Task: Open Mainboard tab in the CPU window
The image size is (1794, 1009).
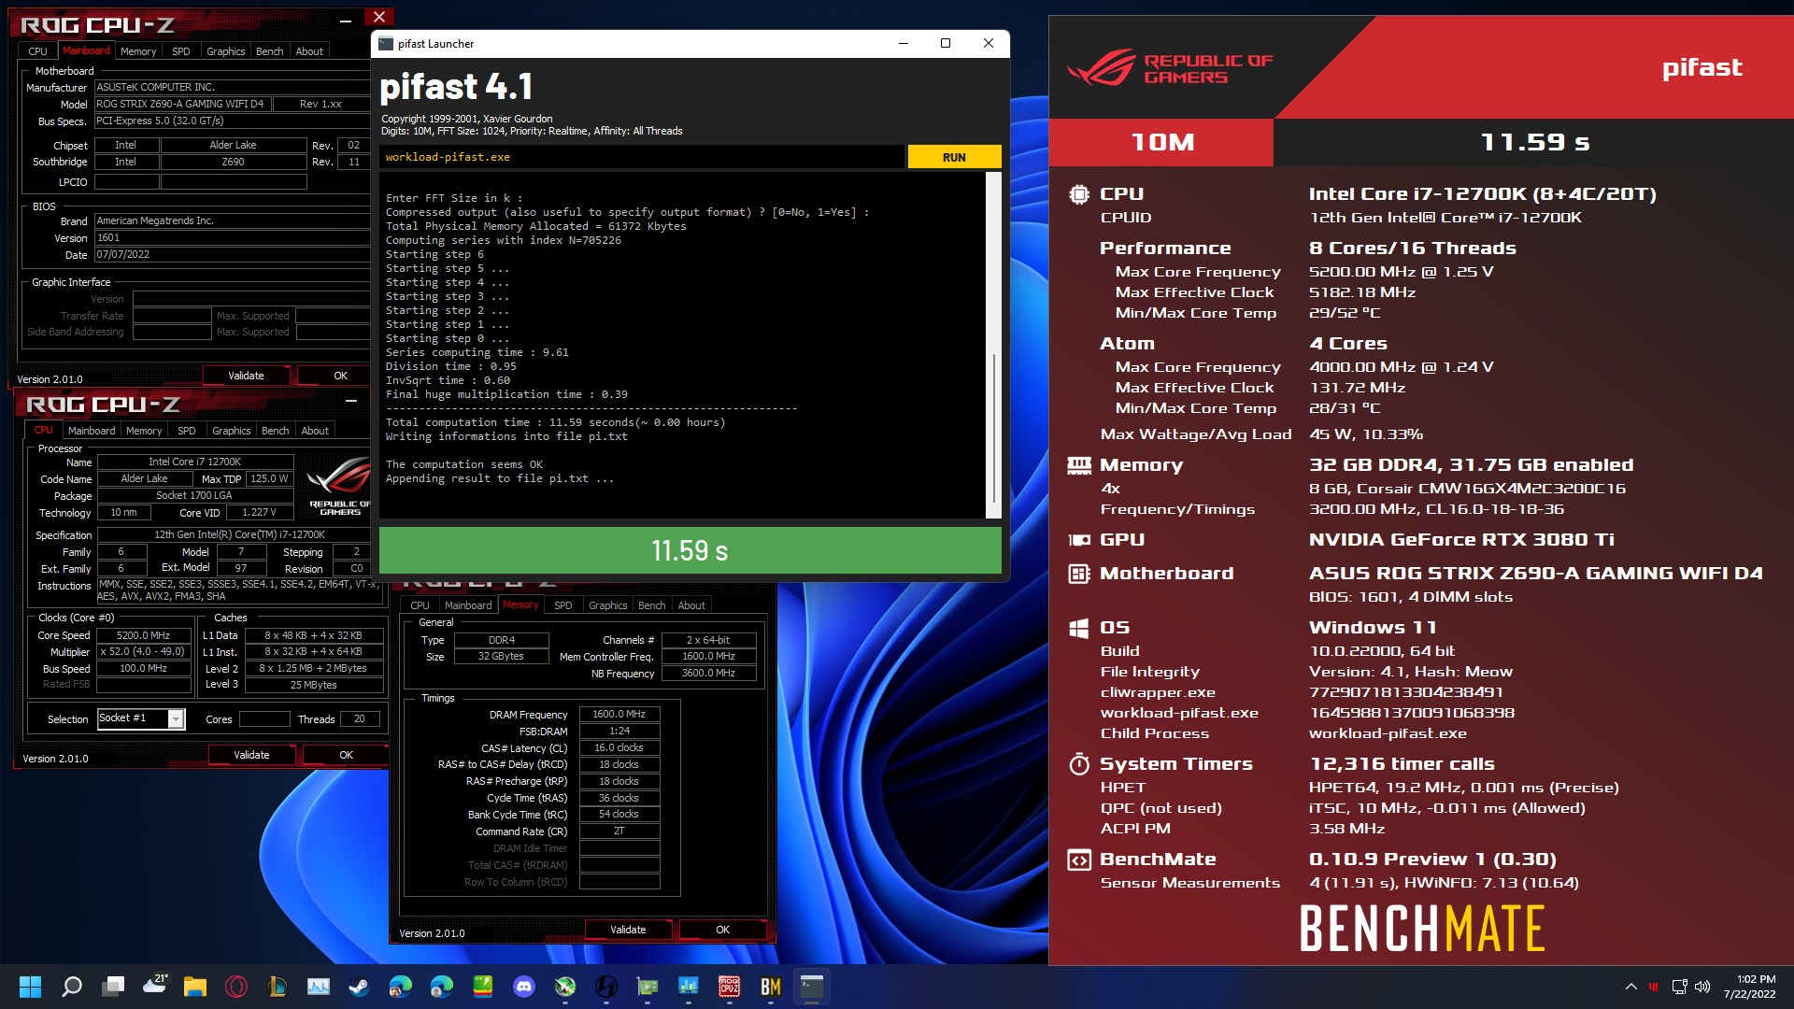Action: pyautogui.click(x=92, y=431)
